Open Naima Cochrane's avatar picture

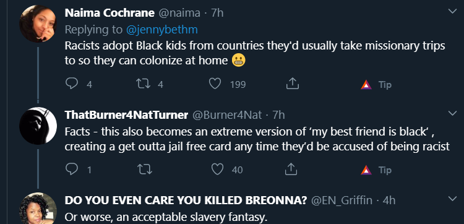click(38, 24)
